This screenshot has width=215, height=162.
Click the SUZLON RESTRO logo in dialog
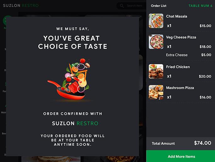tap(75, 123)
